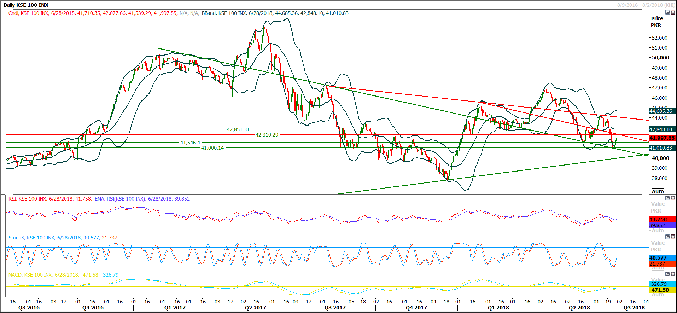
Task: Click the Q1 2017 label on the time axis
Action: (x=175, y=308)
